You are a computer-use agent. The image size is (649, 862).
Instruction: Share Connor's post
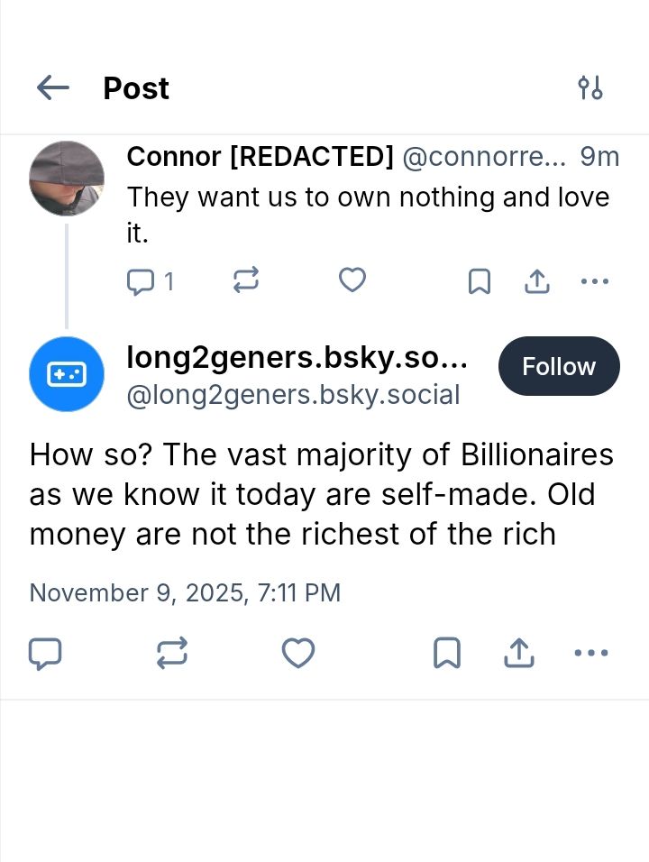pyautogui.click(x=537, y=281)
